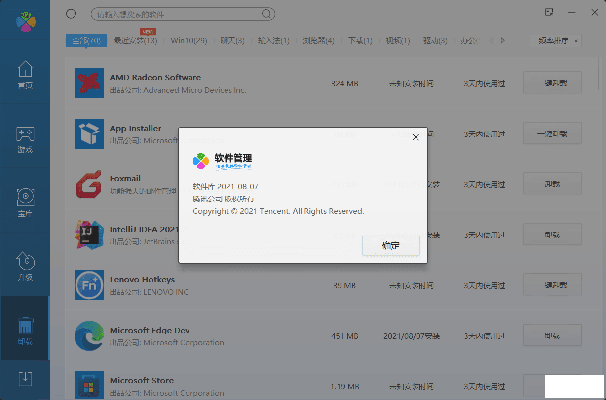Select the Win10(29) tab
This screenshot has height=400, width=606.
pyautogui.click(x=189, y=40)
